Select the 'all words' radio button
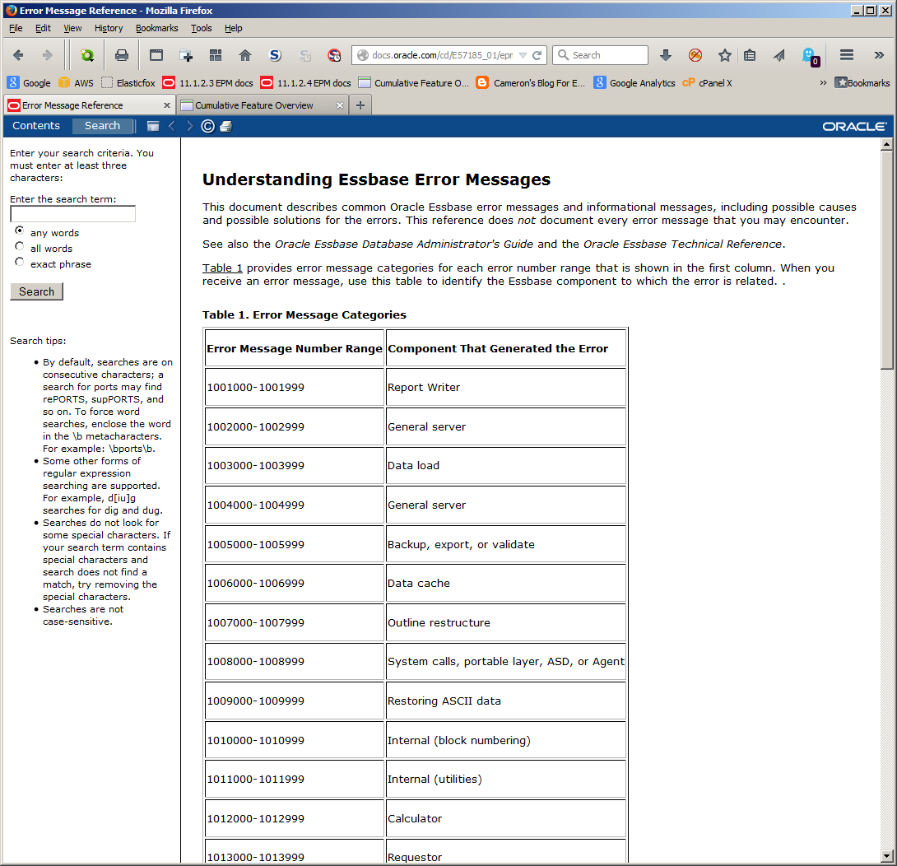Viewport: 897px width, 866px height. coord(20,246)
